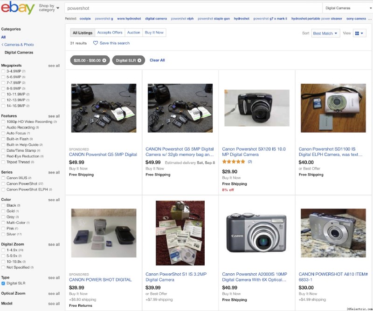
Task: Click the five-star rating on SX120 listing
Action: (234, 162)
